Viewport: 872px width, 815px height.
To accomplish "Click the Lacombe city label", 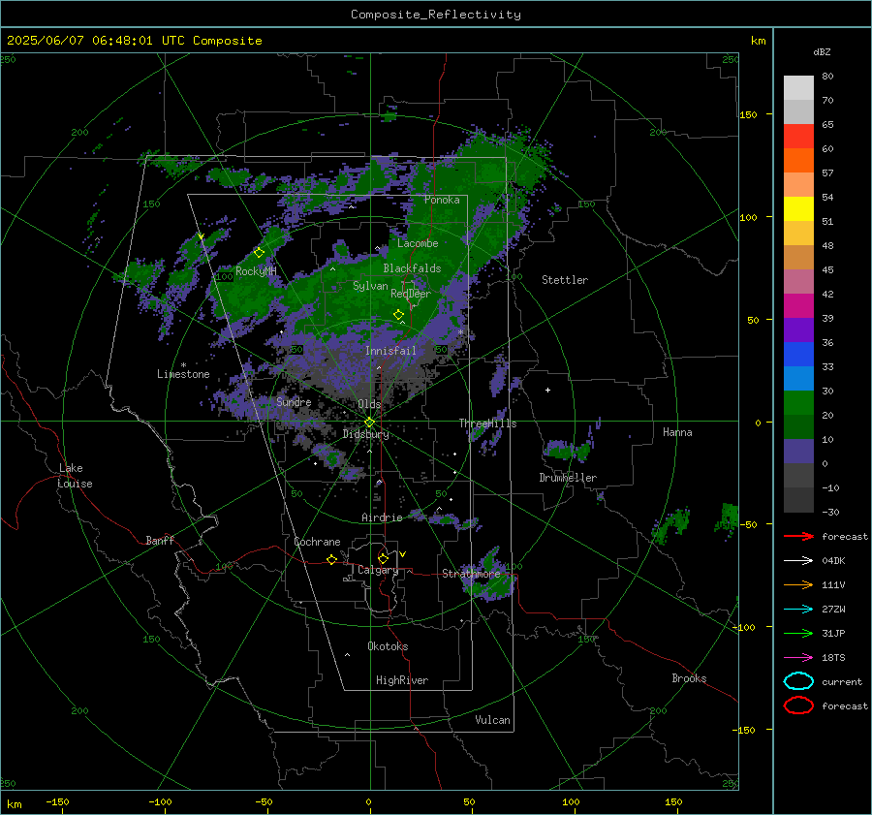I will (418, 243).
